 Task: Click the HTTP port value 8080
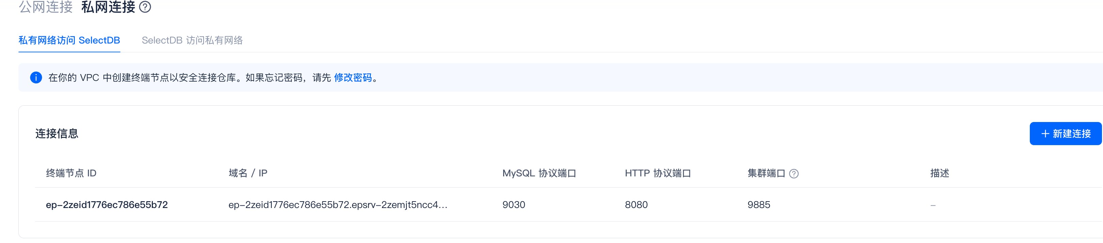pyautogui.click(x=636, y=205)
